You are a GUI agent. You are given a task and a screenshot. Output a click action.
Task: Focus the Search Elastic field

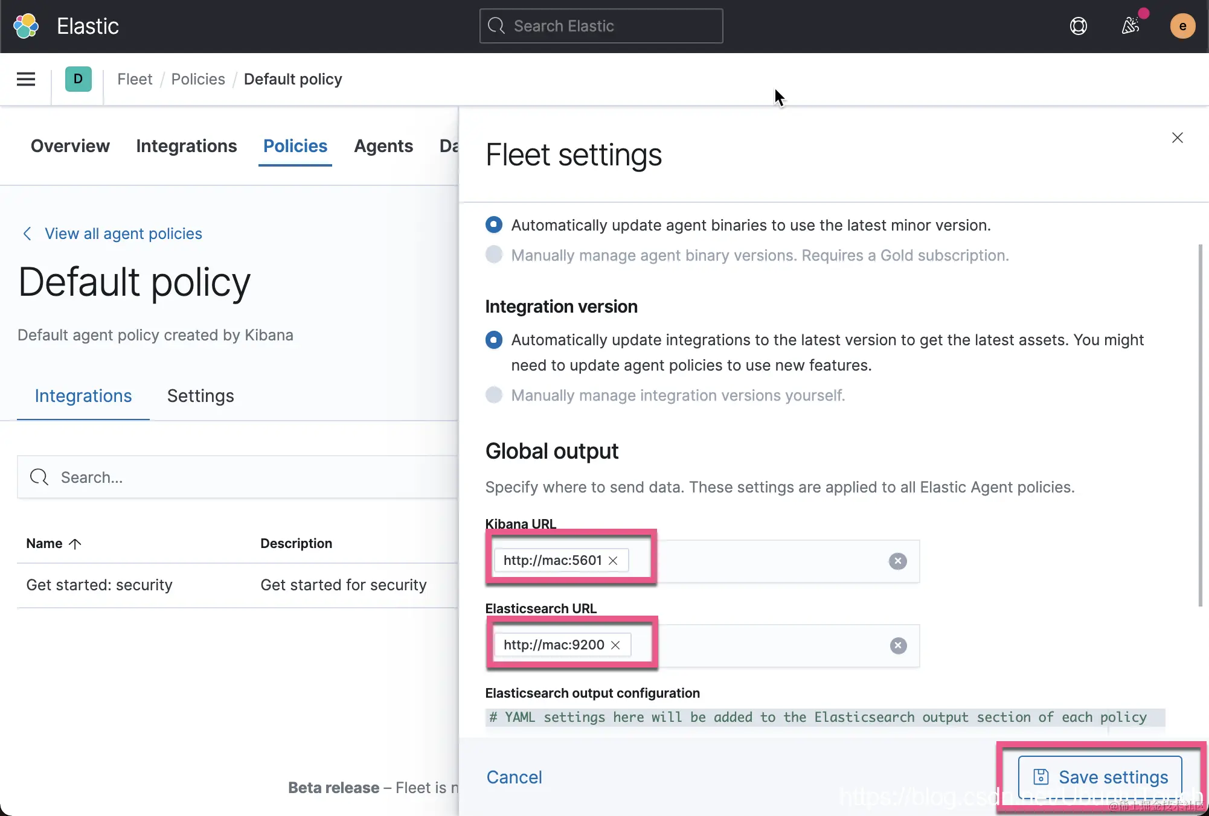[x=601, y=26]
